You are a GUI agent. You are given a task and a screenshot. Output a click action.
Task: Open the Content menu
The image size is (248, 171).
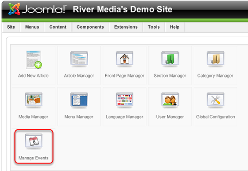[x=58, y=27]
